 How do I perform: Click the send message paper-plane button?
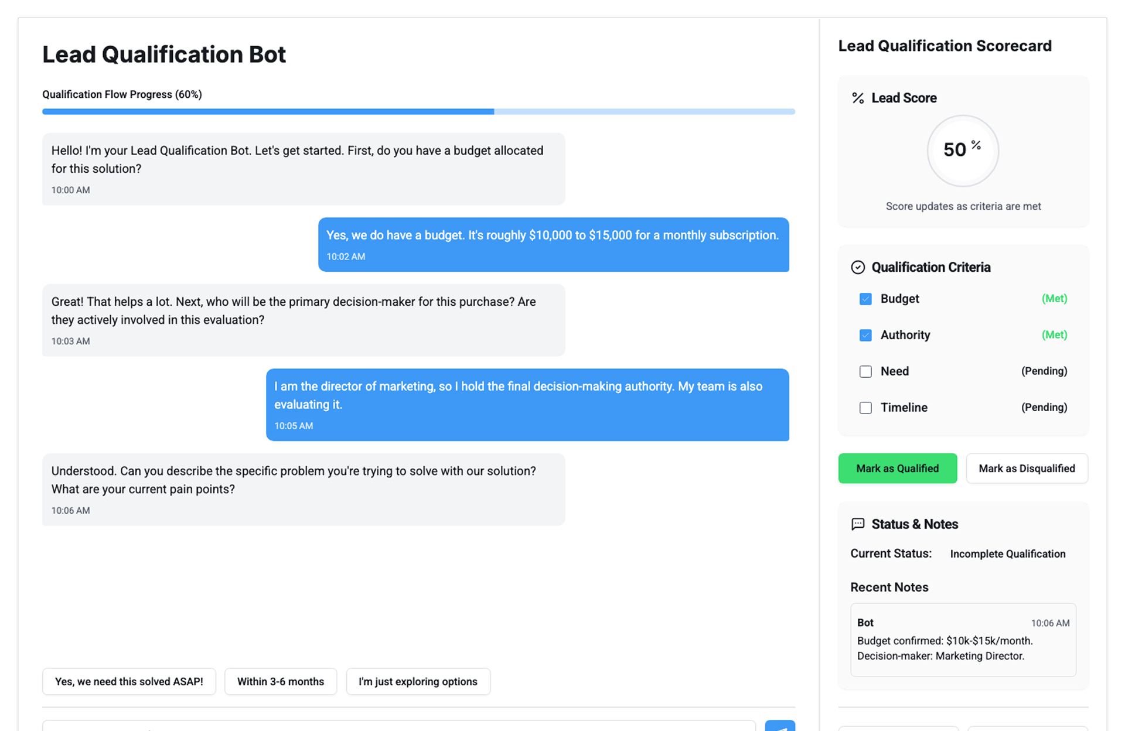pyautogui.click(x=779, y=726)
